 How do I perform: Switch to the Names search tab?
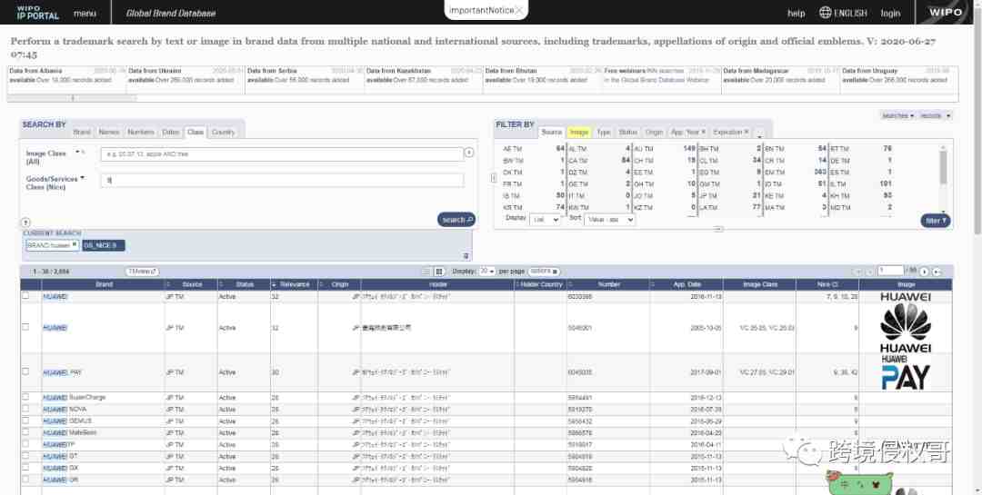[108, 132]
